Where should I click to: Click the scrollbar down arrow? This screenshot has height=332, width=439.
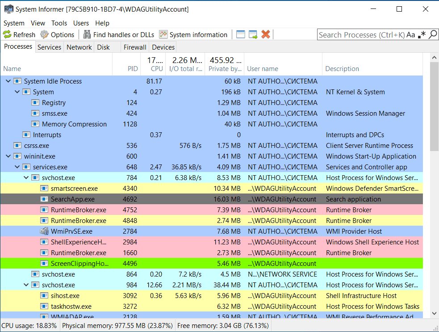point(434,314)
